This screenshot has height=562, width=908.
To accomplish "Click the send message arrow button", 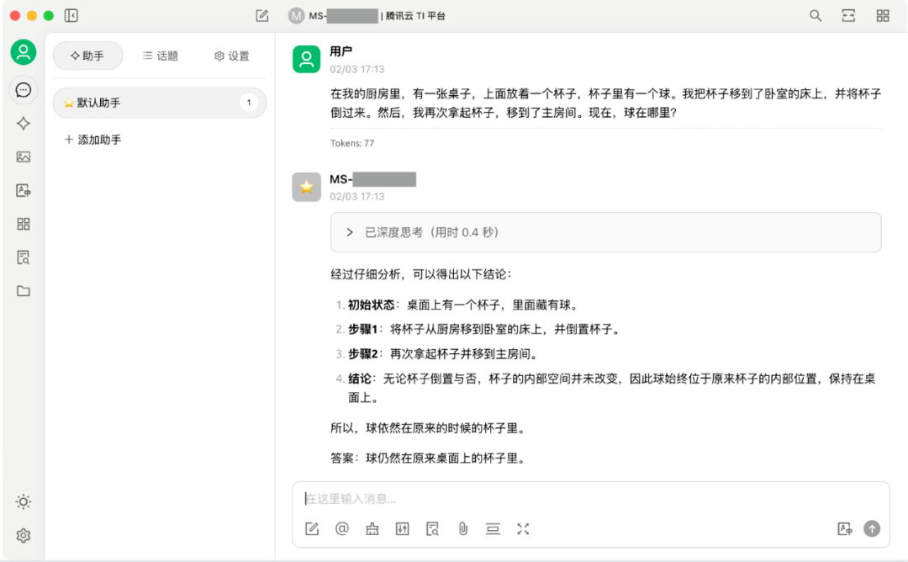I will coord(872,528).
